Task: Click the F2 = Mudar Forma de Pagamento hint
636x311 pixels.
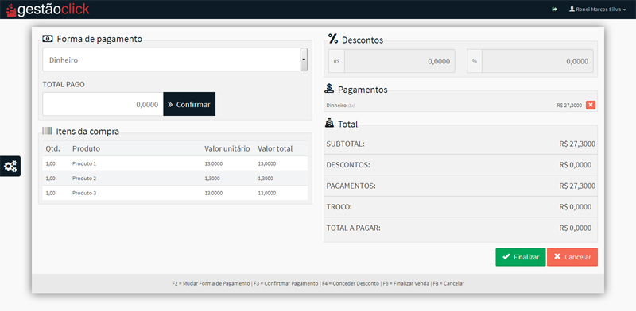Action: (211, 283)
